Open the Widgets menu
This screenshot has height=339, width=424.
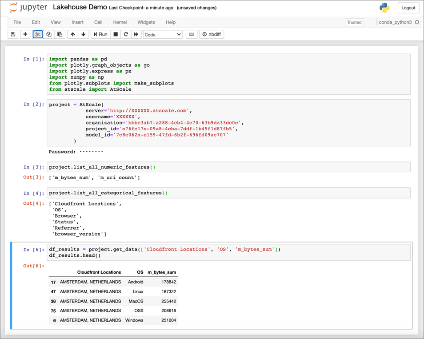(x=146, y=22)
